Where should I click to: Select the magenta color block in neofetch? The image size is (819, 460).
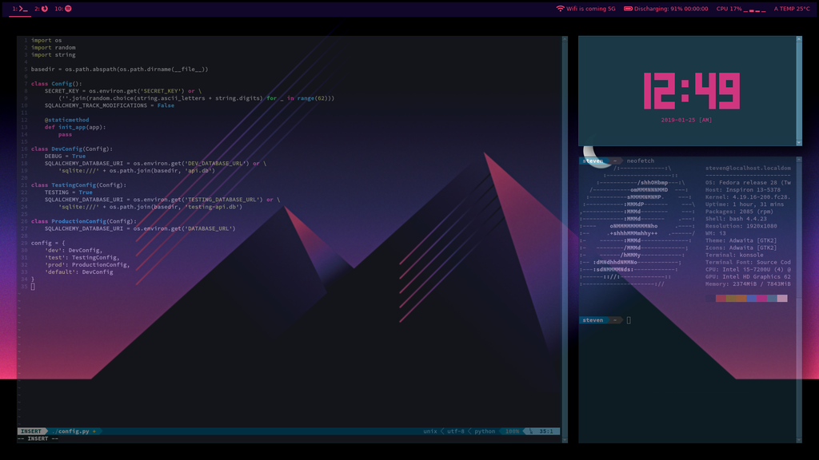click(x=761, y=299)
